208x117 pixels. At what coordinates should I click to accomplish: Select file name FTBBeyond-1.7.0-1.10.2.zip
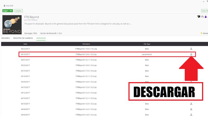86,71
